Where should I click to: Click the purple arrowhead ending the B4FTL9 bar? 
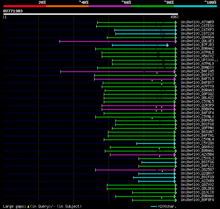tap(175, 79)
